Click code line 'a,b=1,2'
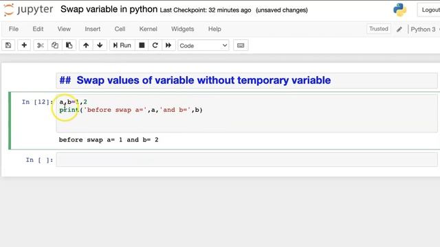This screenshot has width=440, height=247. [x=74, y=102]
